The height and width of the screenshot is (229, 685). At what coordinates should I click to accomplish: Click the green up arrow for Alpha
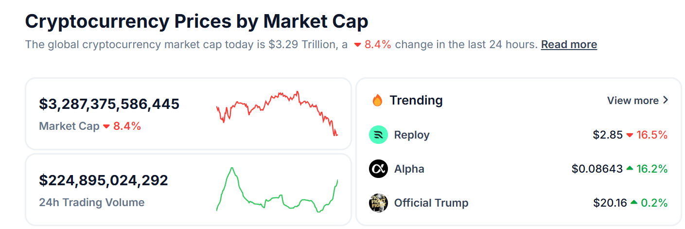[630, 169]
